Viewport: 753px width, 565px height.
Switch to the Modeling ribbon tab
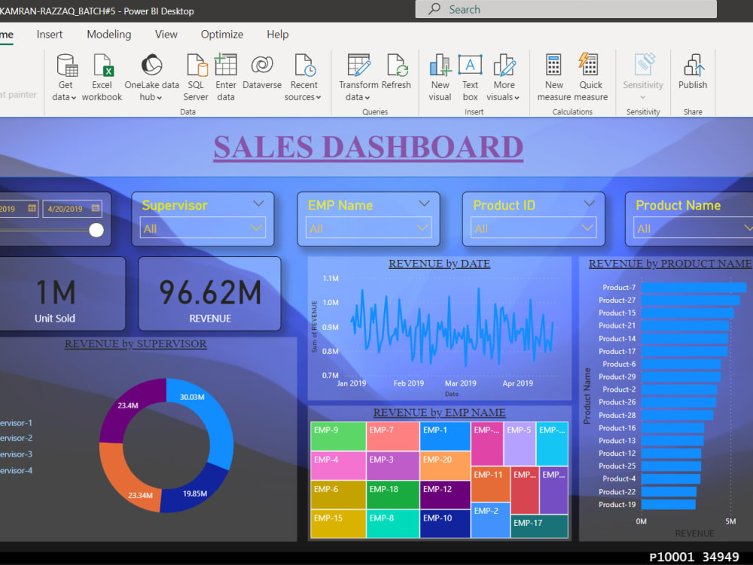point(108,34)
